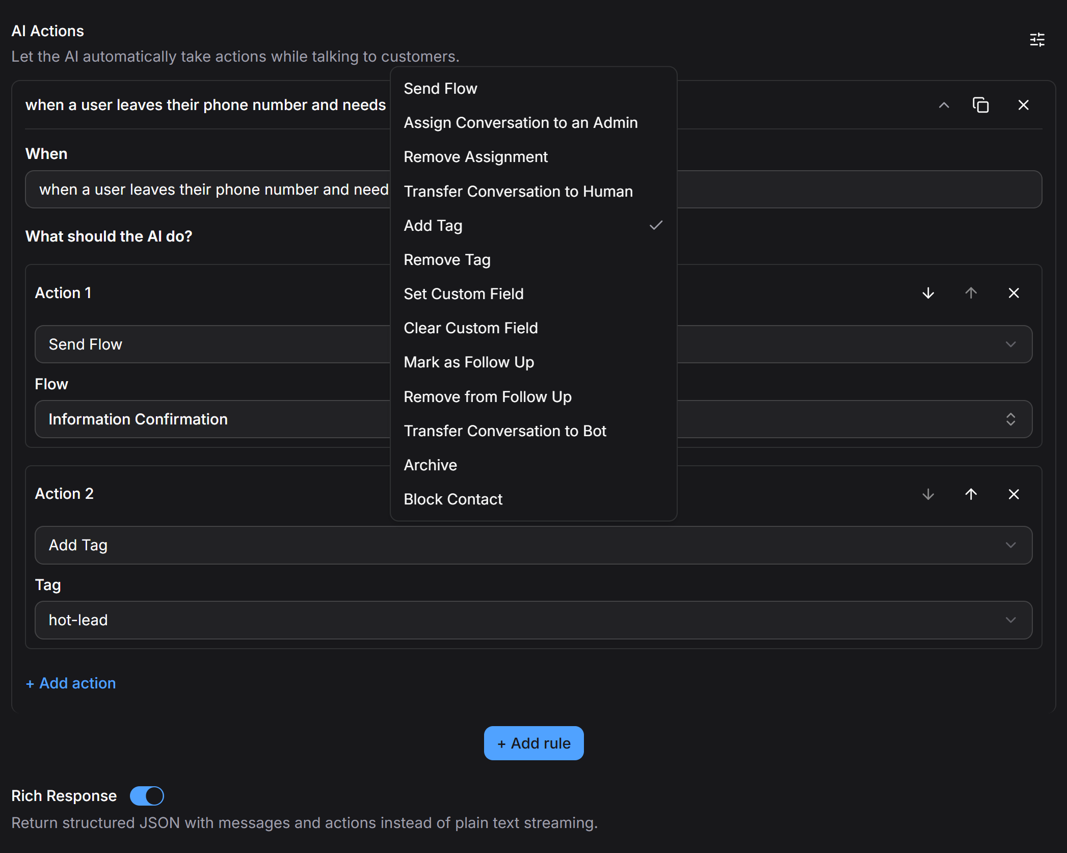
Task: Click the + Add rule button
Action: pyautogui.click(x=533, y=743)
